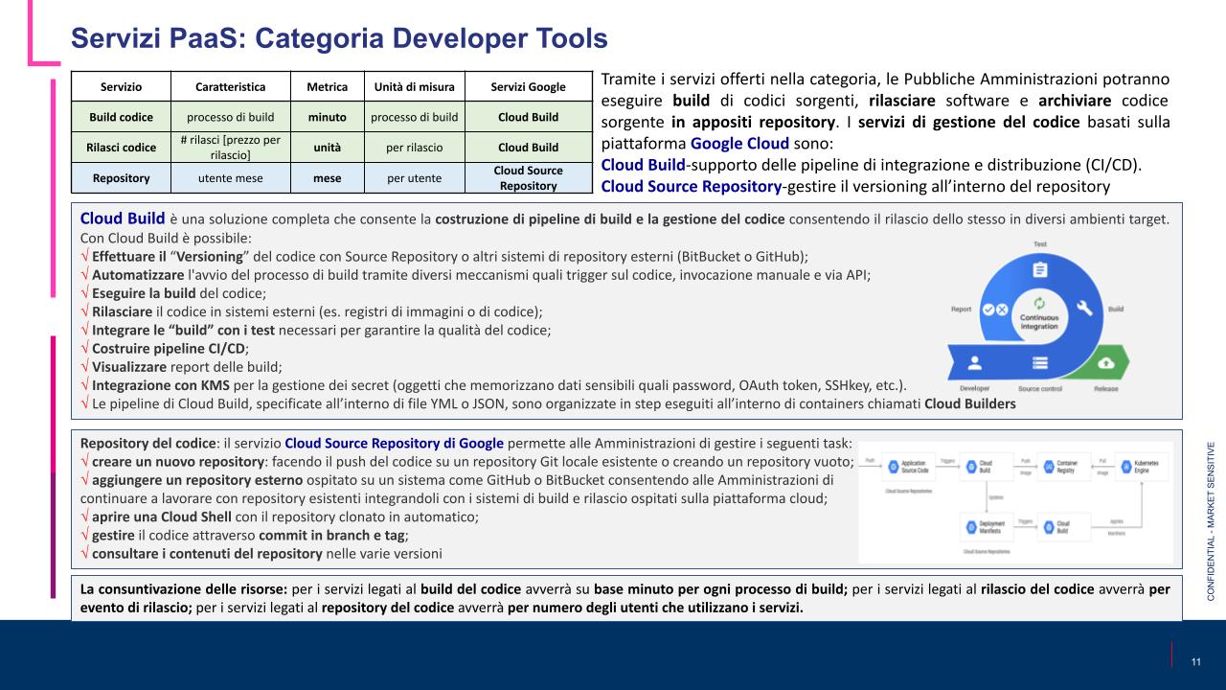Click the 'per utente' table cell
The width and height of the screenshot is (1226, 690).
[x=414, y=178]
